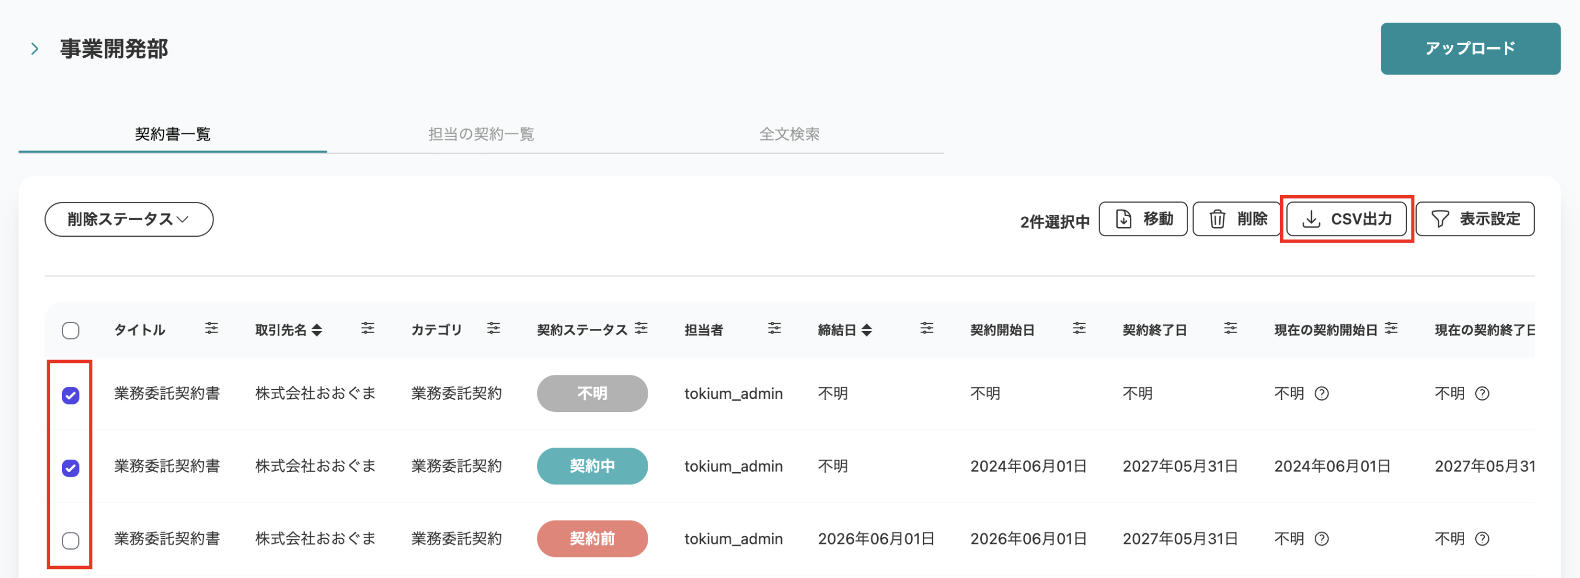Click the teal 契約中 status badge

(x=592, y=466)
